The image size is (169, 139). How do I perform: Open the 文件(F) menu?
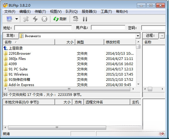[x=10, y=12]
